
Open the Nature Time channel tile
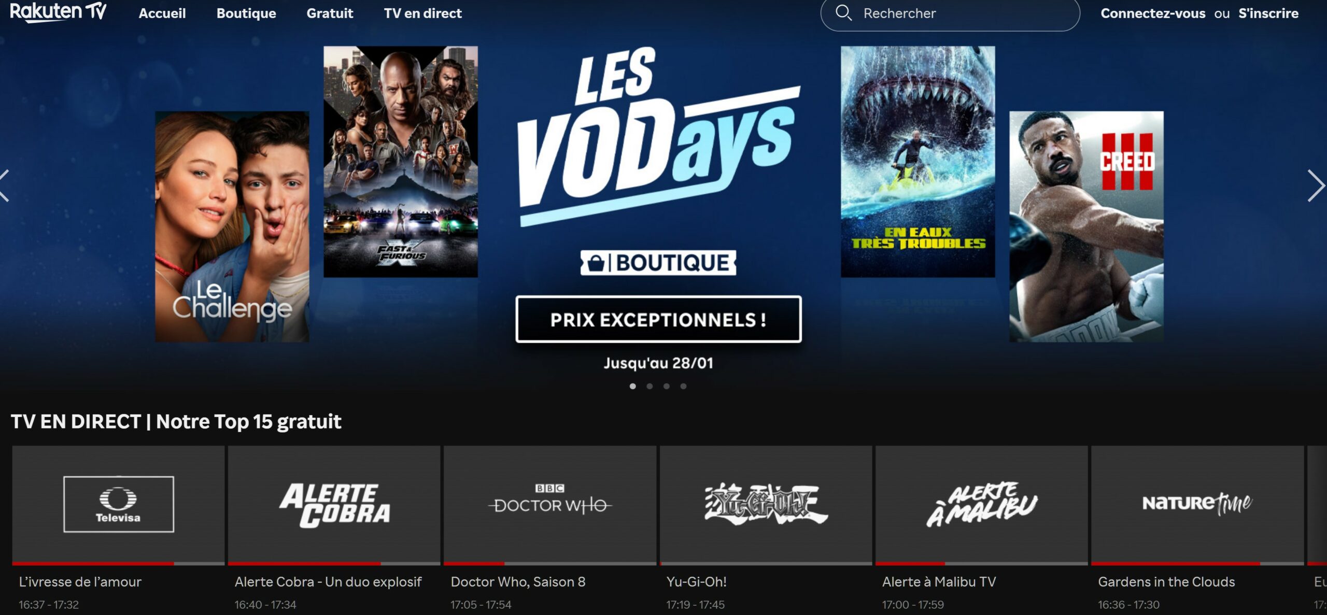click(1197, 505)
